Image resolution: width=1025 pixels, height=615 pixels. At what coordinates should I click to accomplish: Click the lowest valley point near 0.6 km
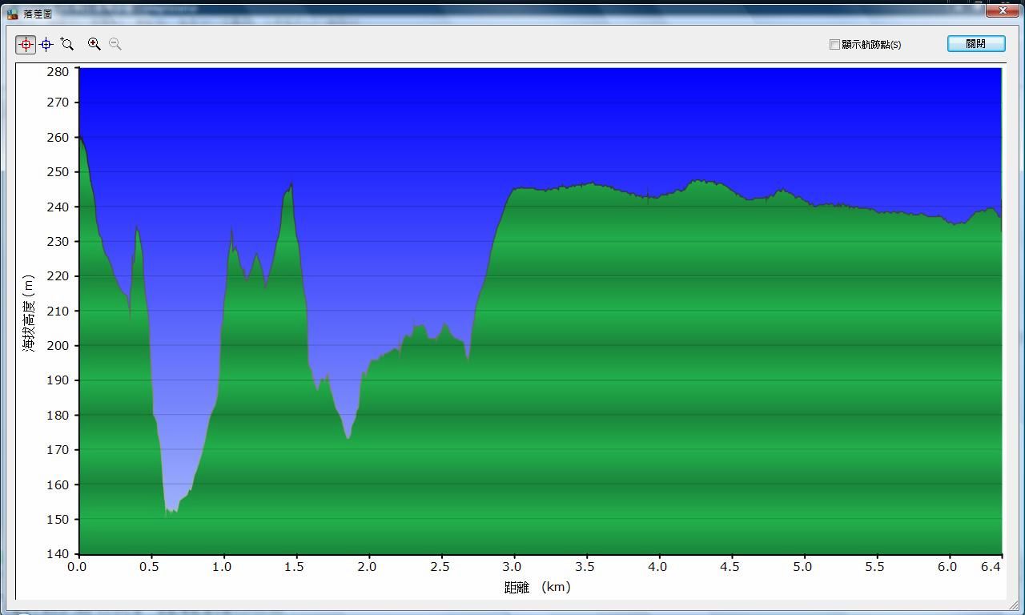[167, 512]
